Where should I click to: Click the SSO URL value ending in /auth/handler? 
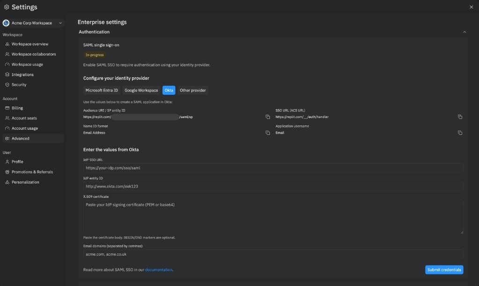pyautogui.click(x=302, y=117)
